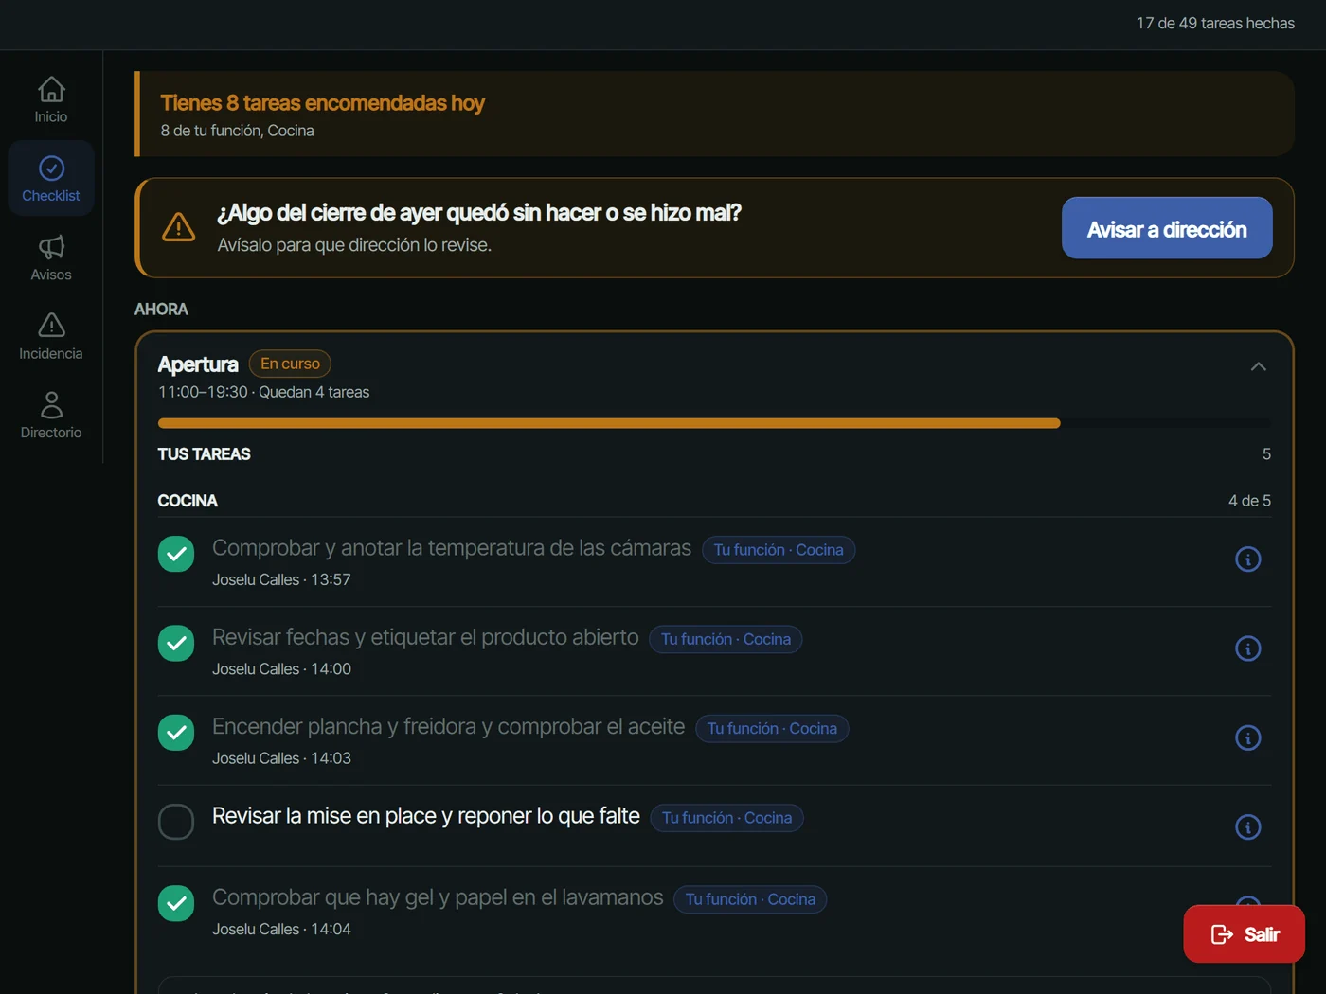This screenshot has height=994, width=1326.
Task: Click the red Salir button
Action: click(x=1244, y=934)
